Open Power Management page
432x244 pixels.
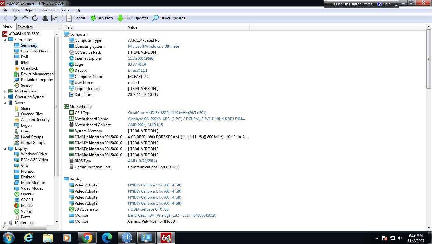pos(37,74)
